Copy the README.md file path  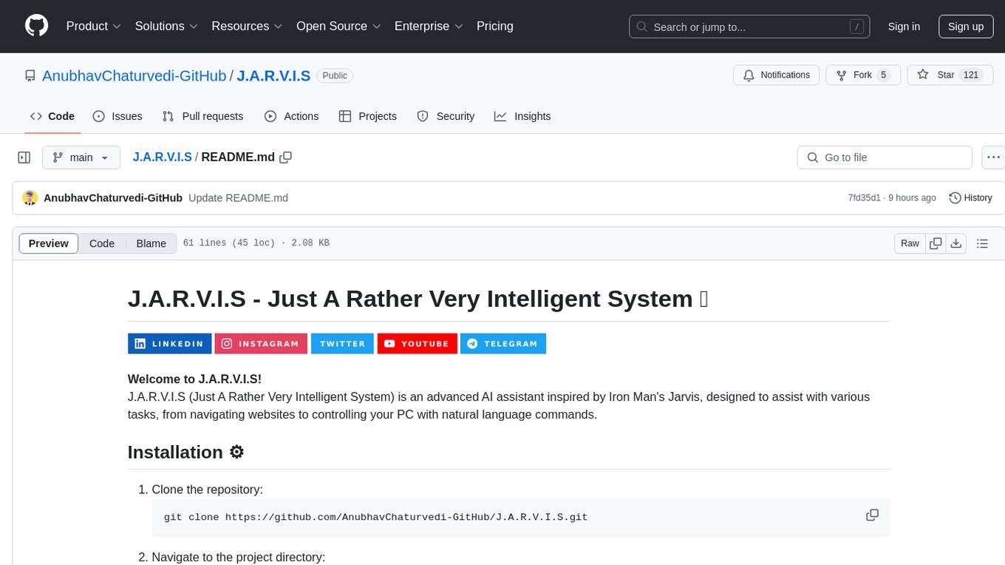pos(286,157)
